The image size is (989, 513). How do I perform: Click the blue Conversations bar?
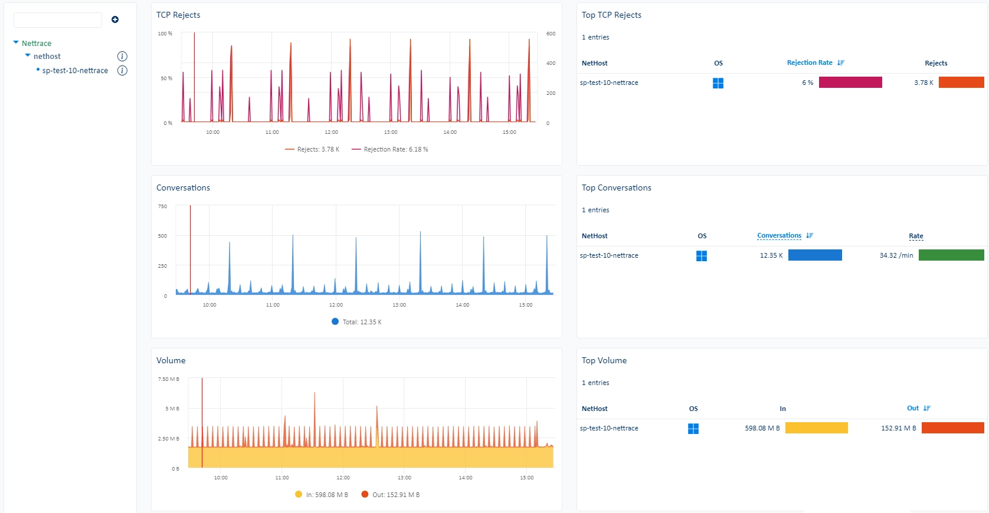pos(815,255)
